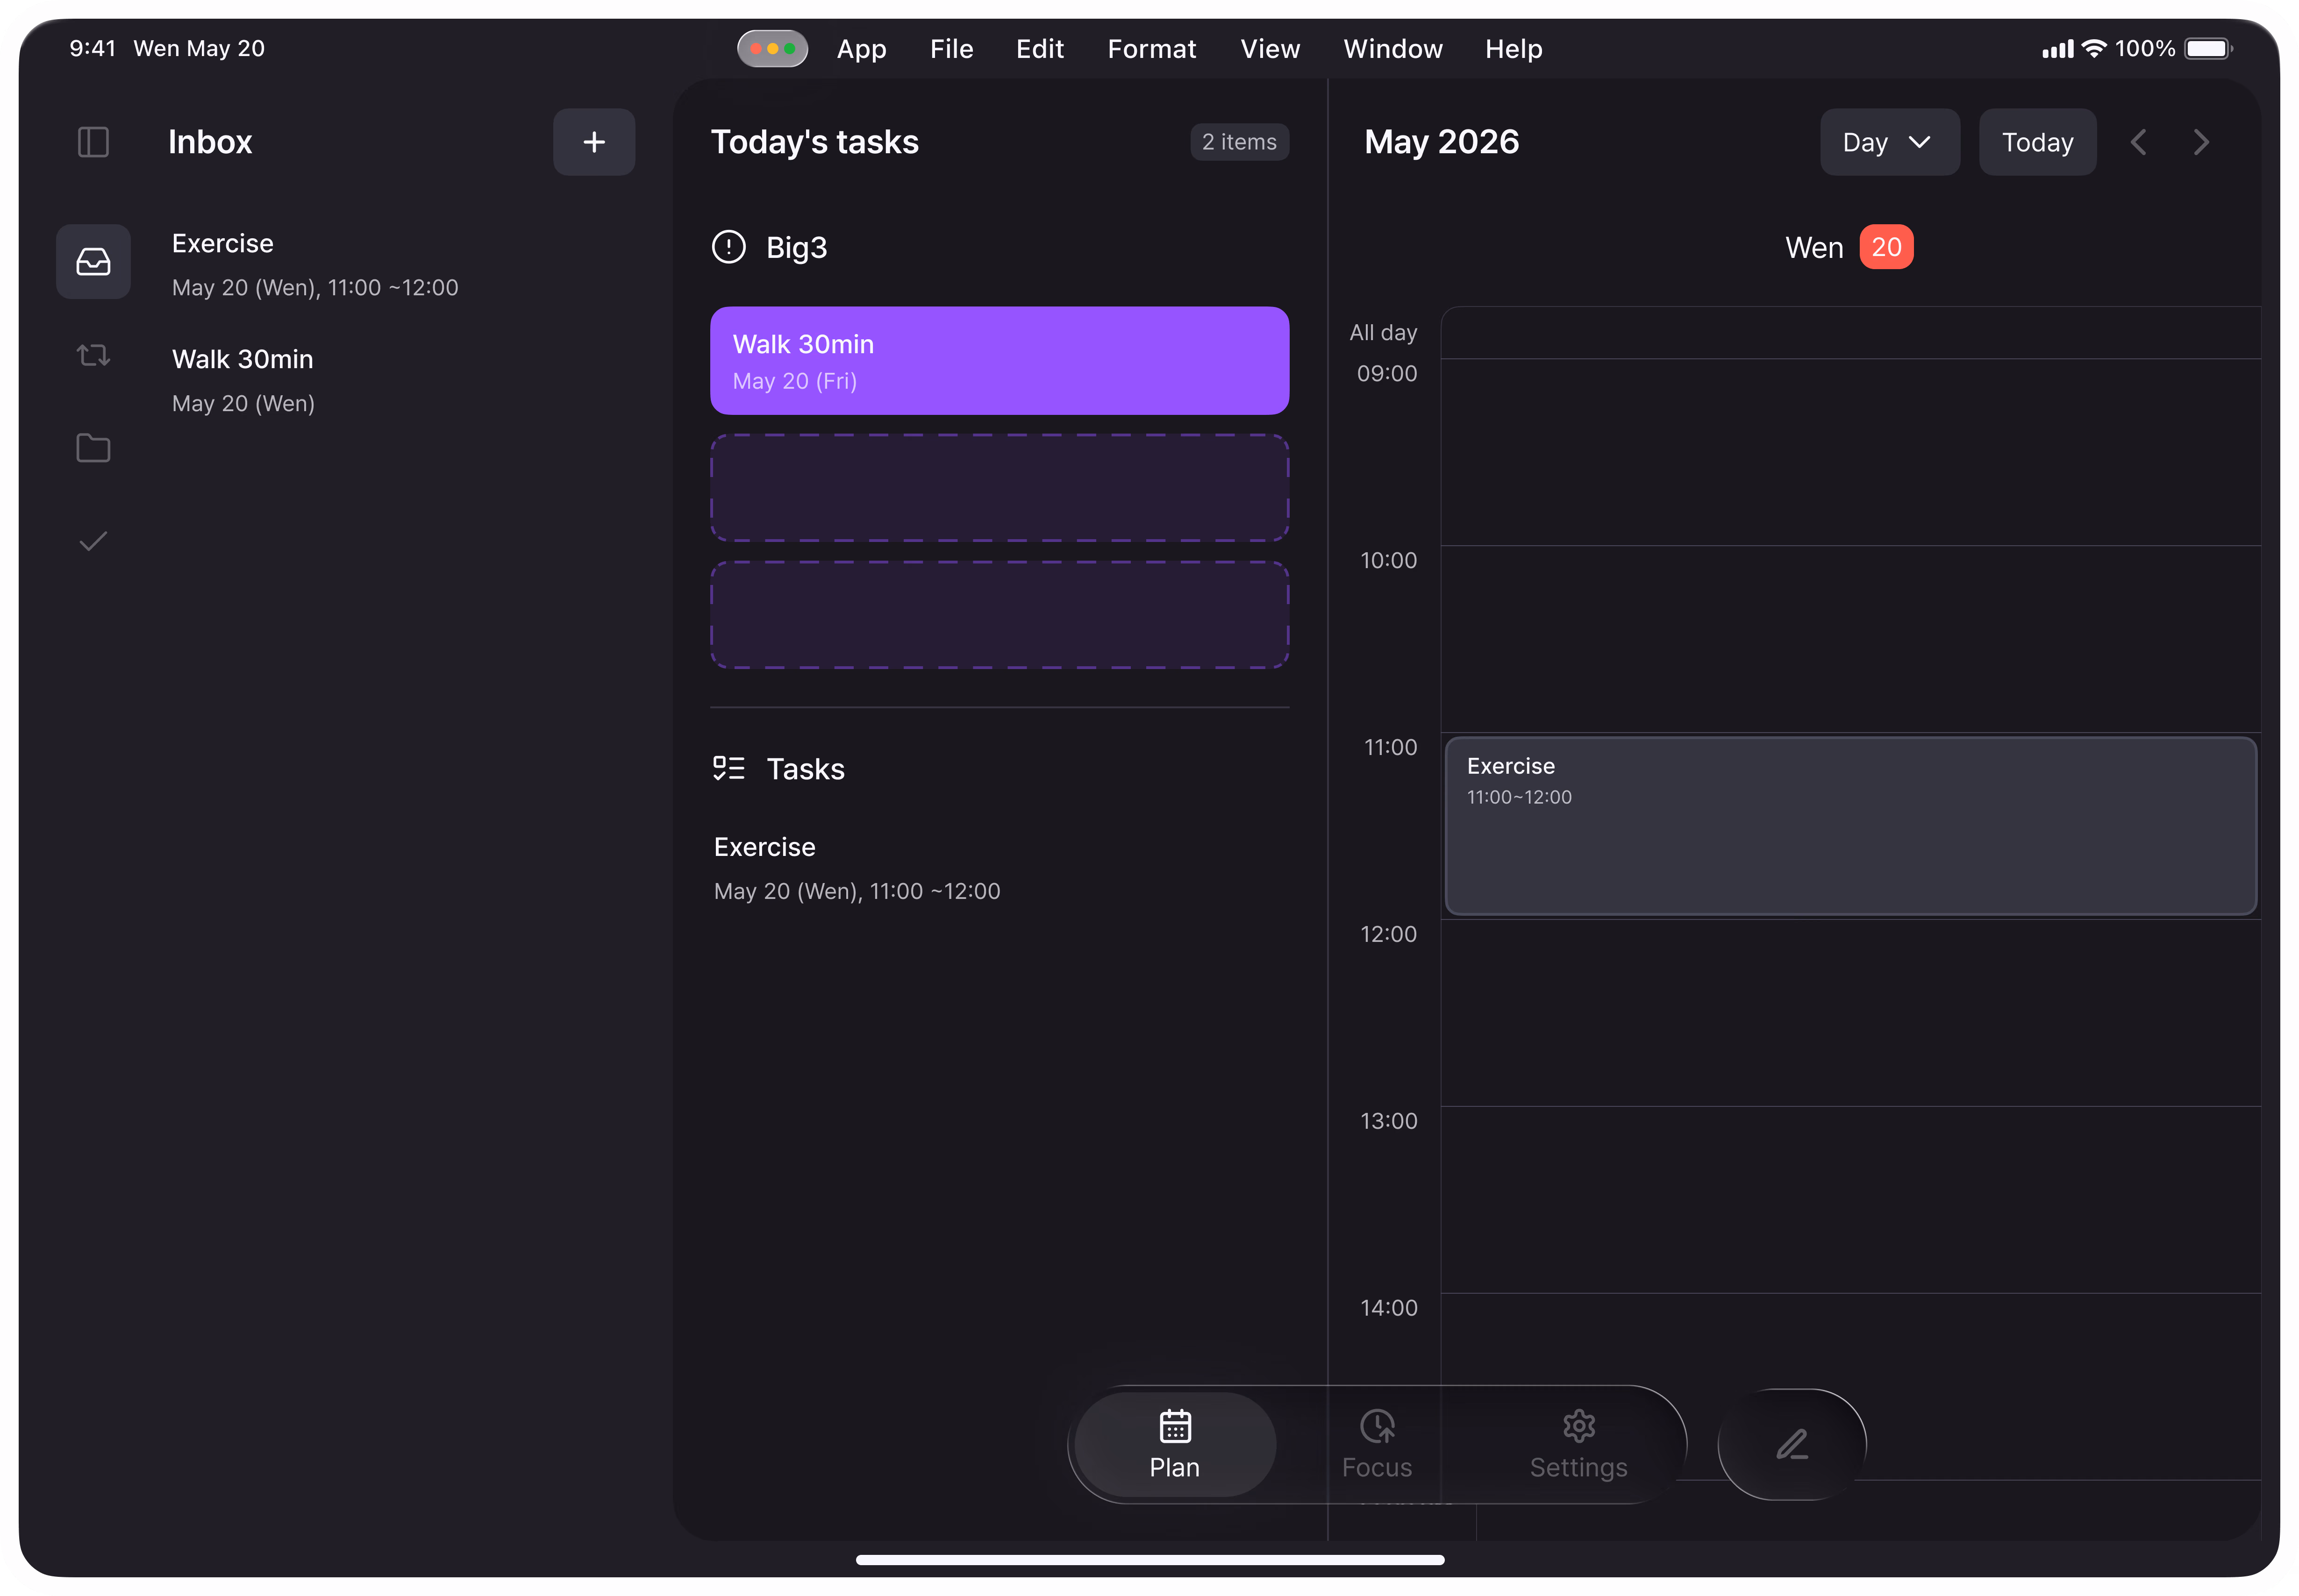Click the battery status icon
Screen dimensions: 2299x1596
(x=2208, y=48)
